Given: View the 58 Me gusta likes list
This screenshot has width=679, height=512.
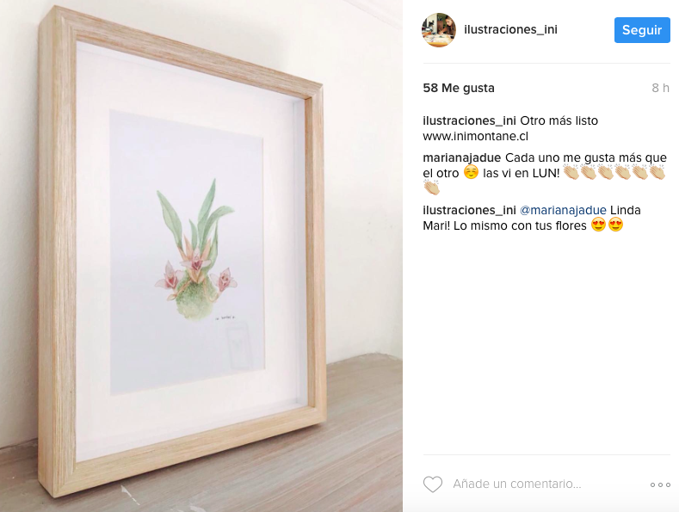Looking at the screenshot, I should pyautogui.click(x=459, y=88).
